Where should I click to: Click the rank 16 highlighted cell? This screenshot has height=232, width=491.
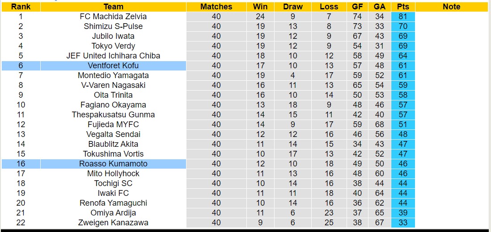click(21, 164)
